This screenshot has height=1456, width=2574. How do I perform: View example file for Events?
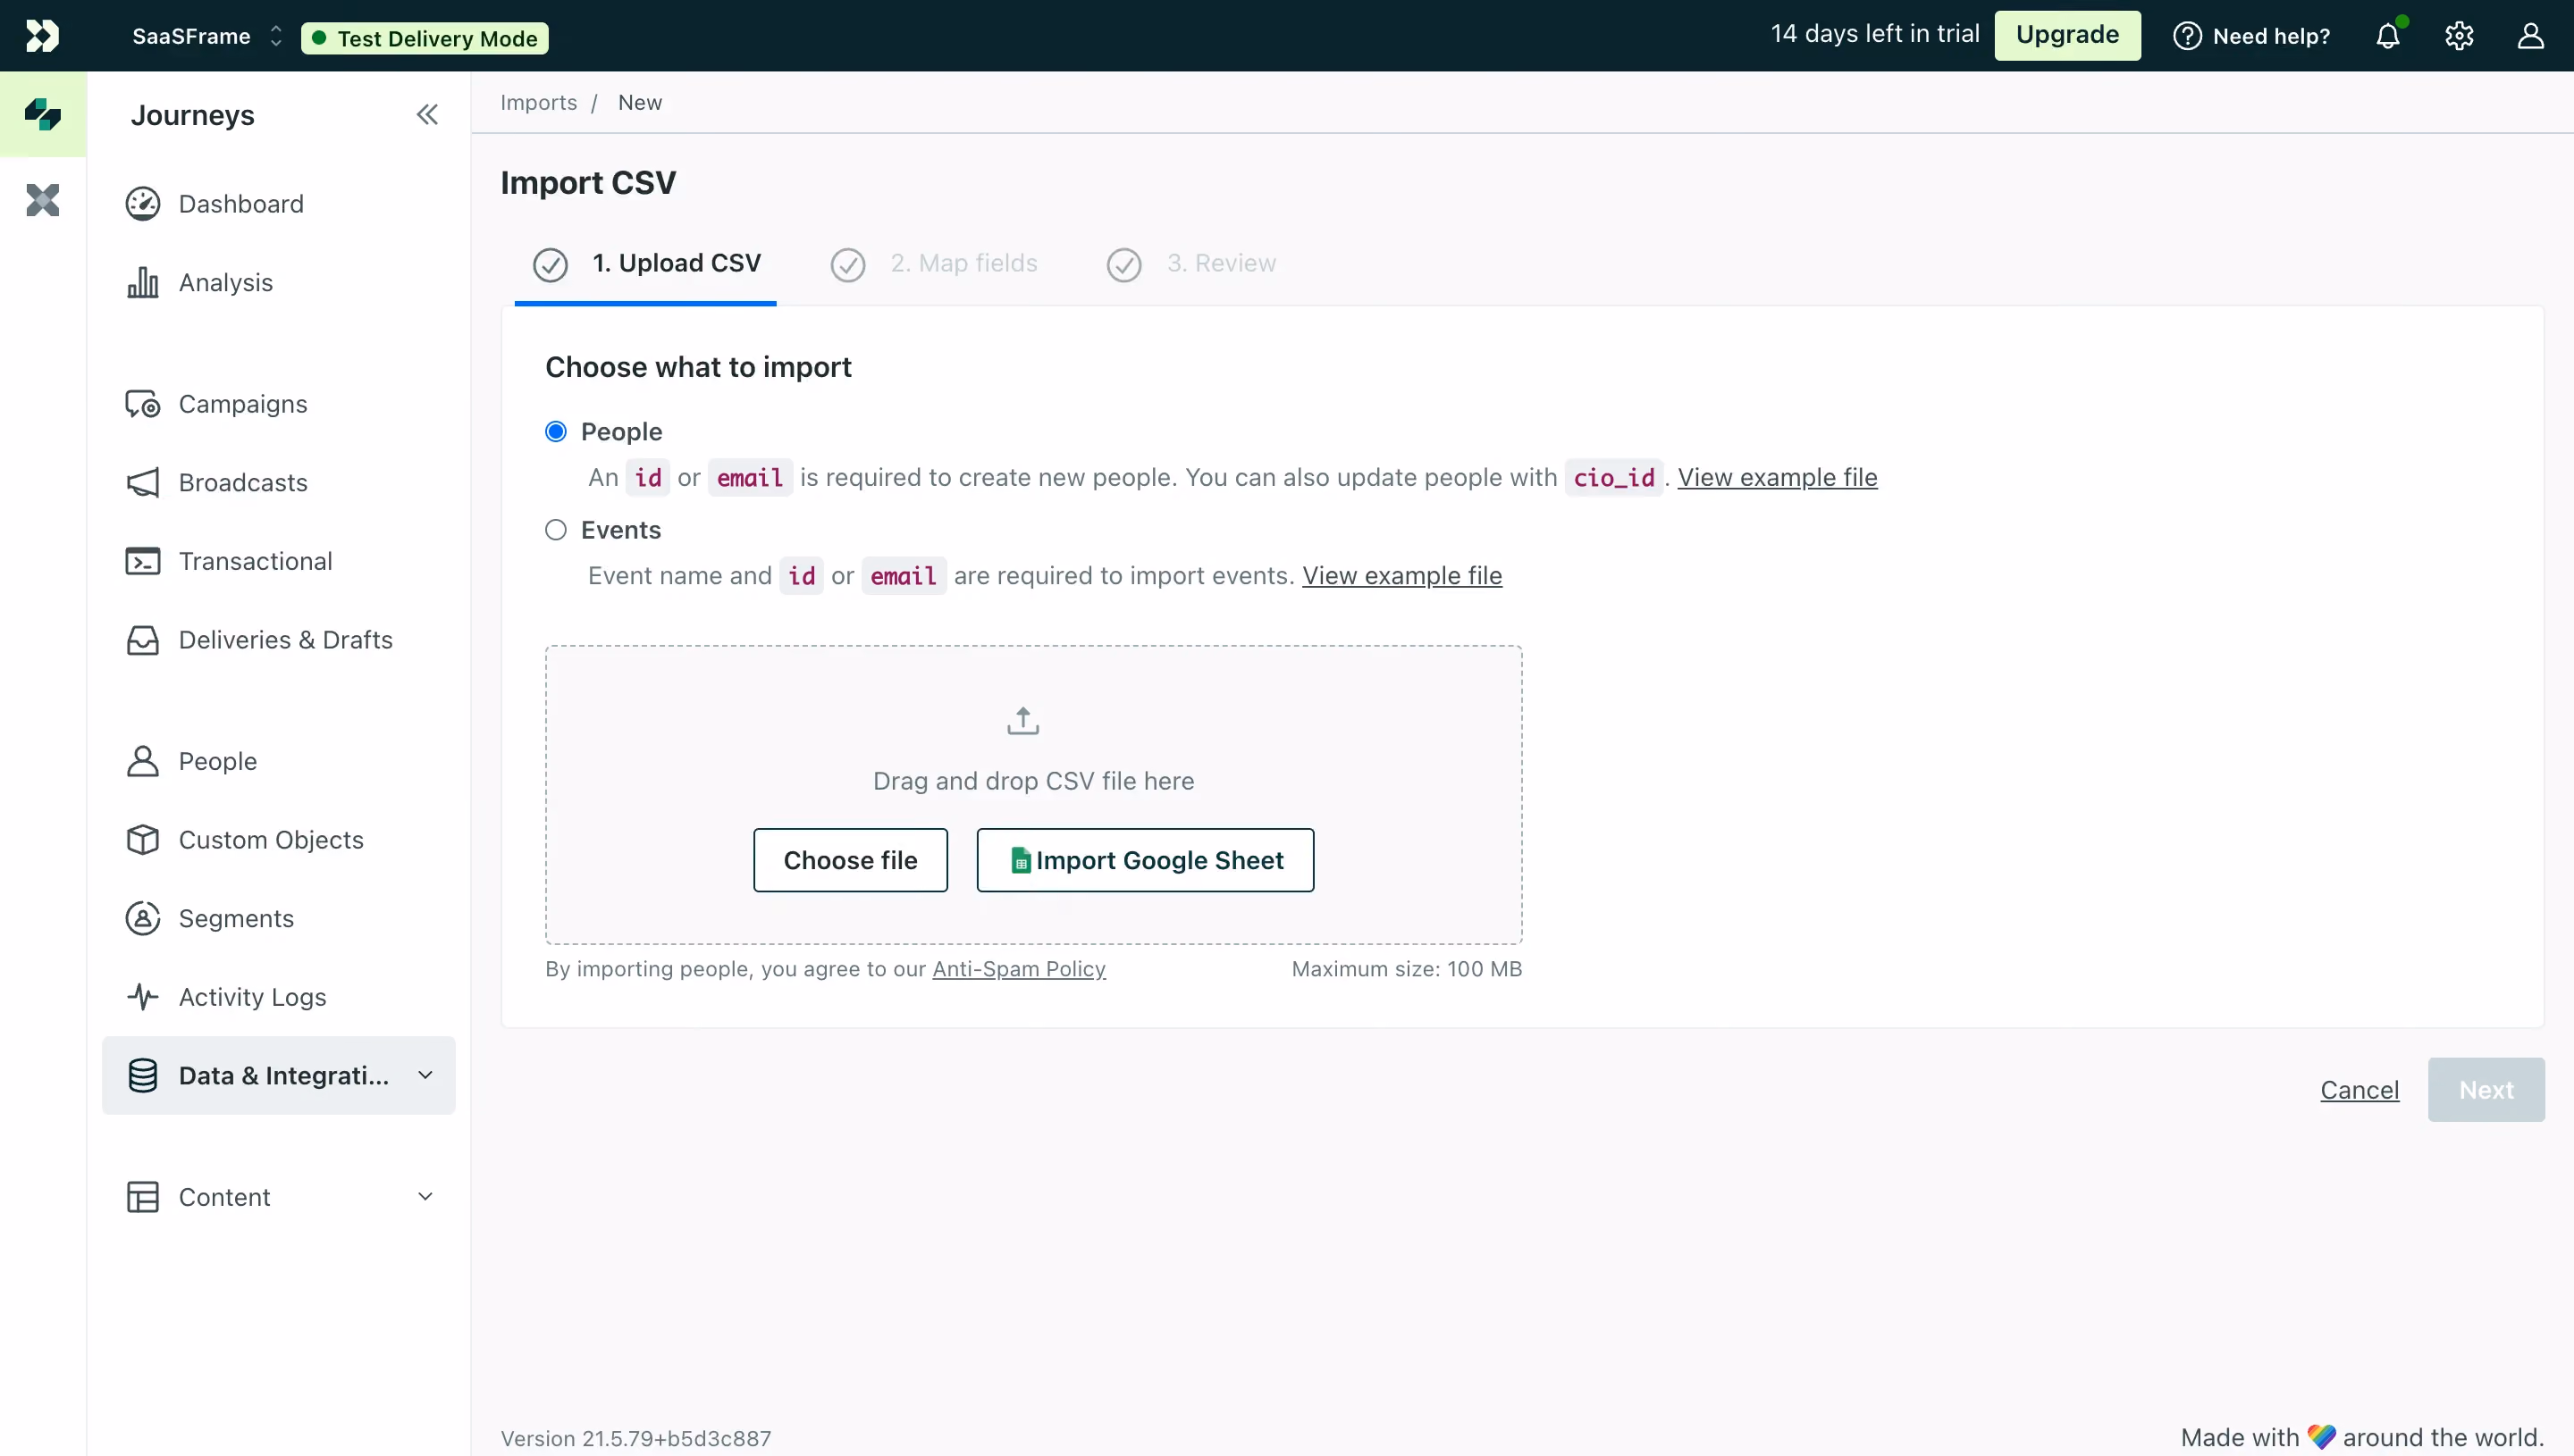pos(1401,575)
